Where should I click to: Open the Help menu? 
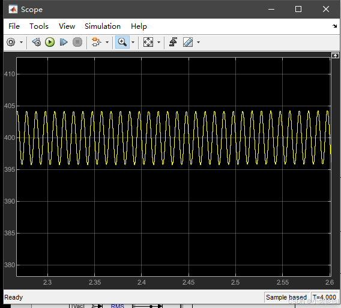tap(139, 26)
